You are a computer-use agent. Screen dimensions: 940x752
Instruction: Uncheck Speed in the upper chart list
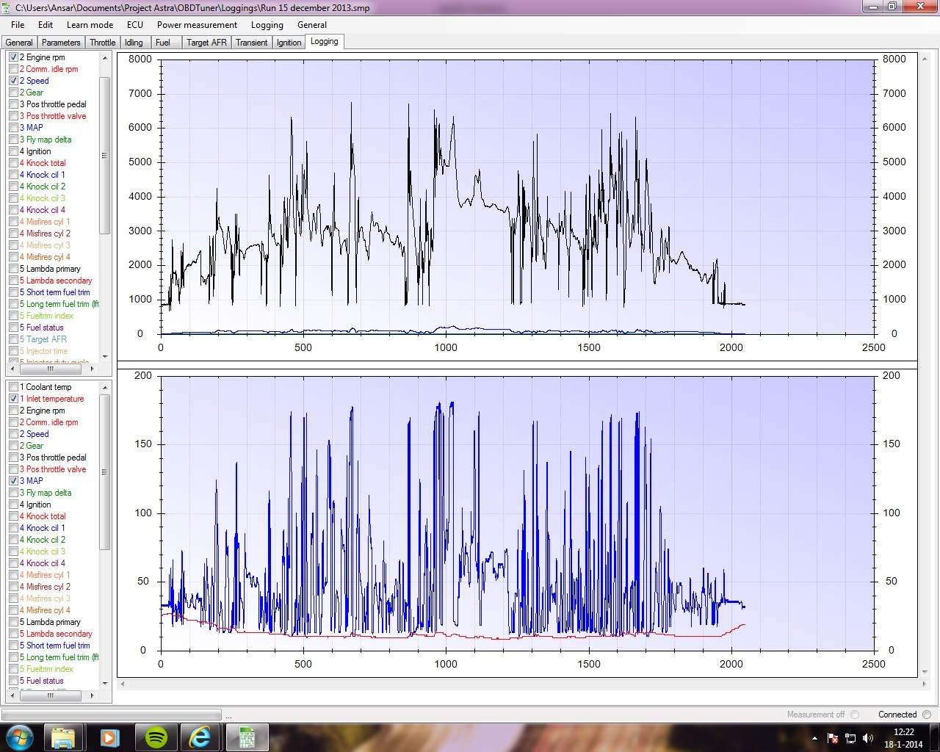click(13, 81)
